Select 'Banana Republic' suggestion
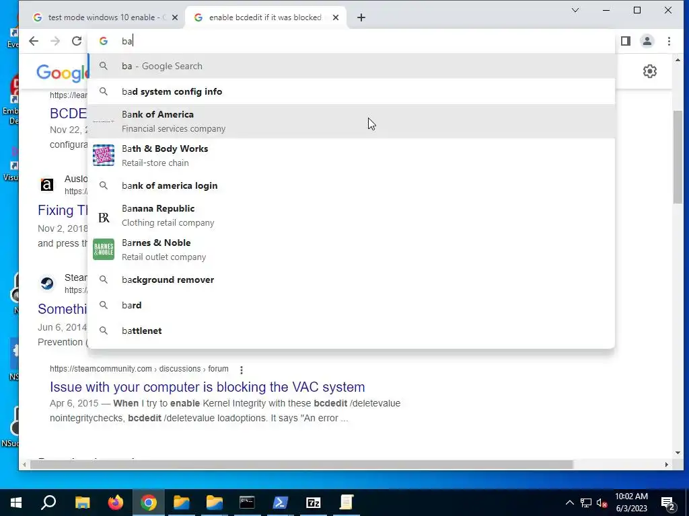The width and height of the screenshot is (689, 516). [351, 215]
